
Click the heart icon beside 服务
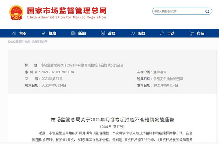point(133,33)
